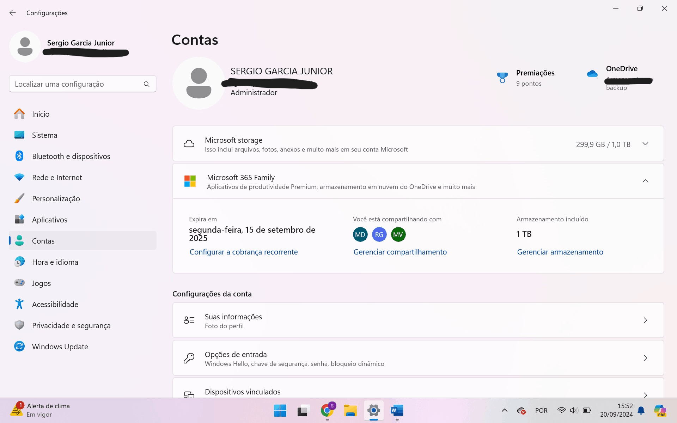
Task: Click the Alerta de clima weather widget
Action: 41,410
